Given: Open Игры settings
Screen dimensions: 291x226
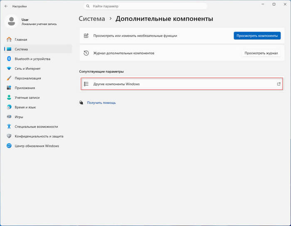Looking at the screenshot, I should tap(38, 117).
